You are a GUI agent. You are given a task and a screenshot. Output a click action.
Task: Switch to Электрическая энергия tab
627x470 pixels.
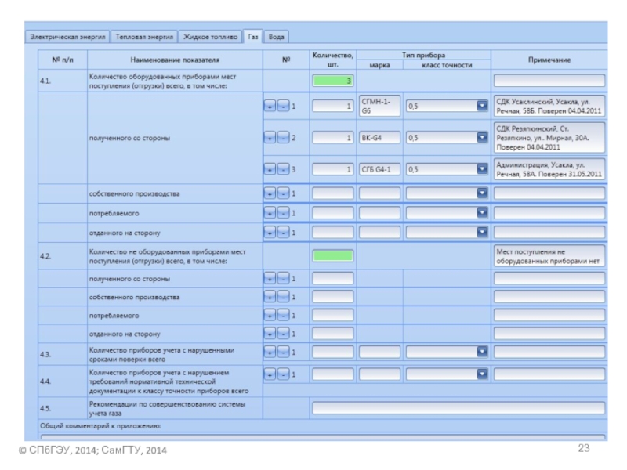tap(67, 37)
